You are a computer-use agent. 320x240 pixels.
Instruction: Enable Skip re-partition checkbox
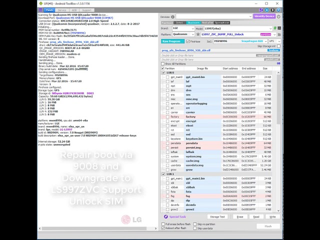tap(195, 224)
